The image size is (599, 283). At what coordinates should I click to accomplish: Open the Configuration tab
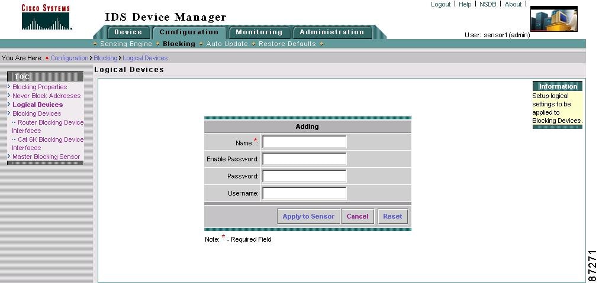pyautogui.click(x=189, y=32)
